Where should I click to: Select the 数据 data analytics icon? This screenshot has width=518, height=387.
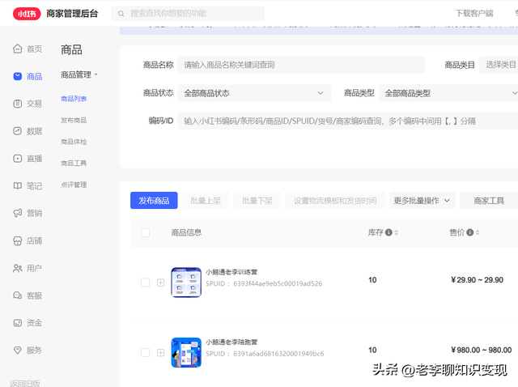click(18, 131)
